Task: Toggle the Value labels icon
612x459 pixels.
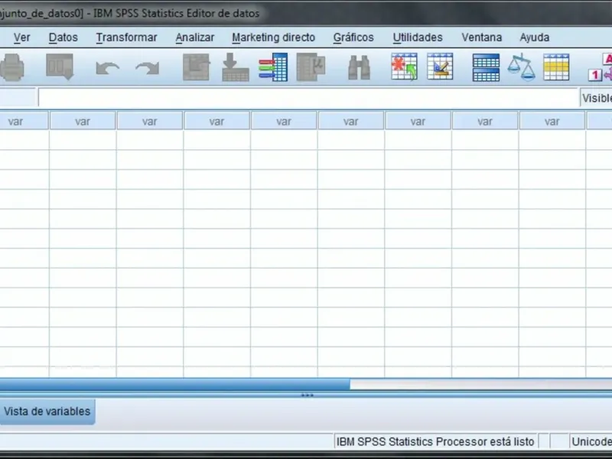Action: click(x=601, y=67)
